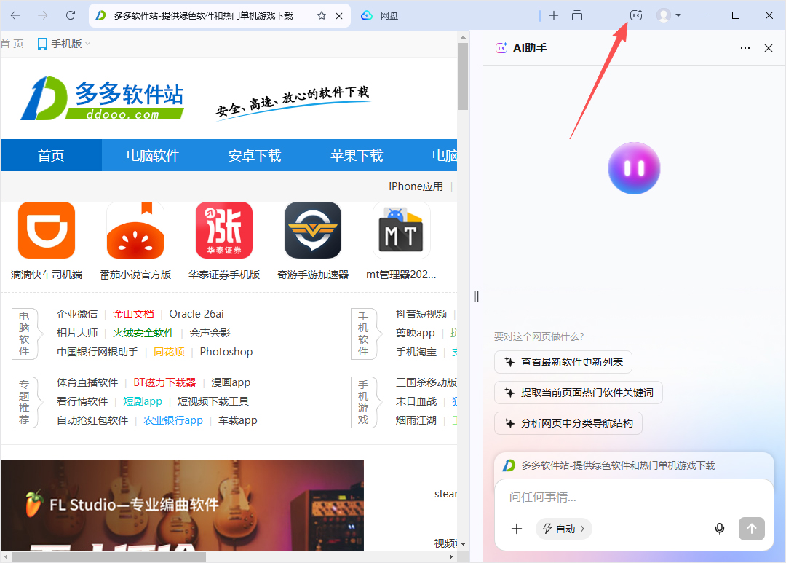Go back using the browser back arrow
This screenshot has height=563, width=786.
pyautogui.click(x=15, y=15)
